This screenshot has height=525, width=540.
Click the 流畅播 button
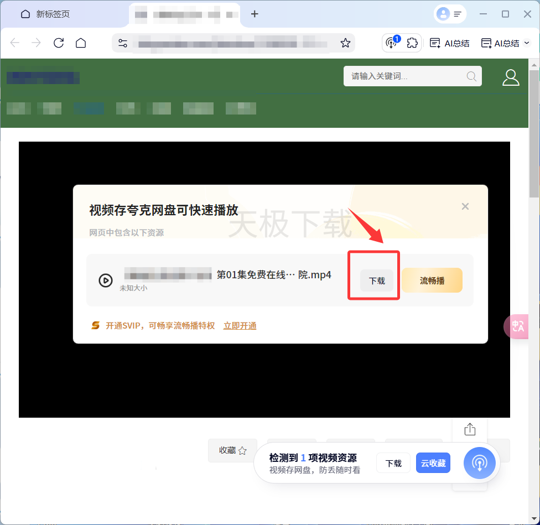click(x=432, y=280)
